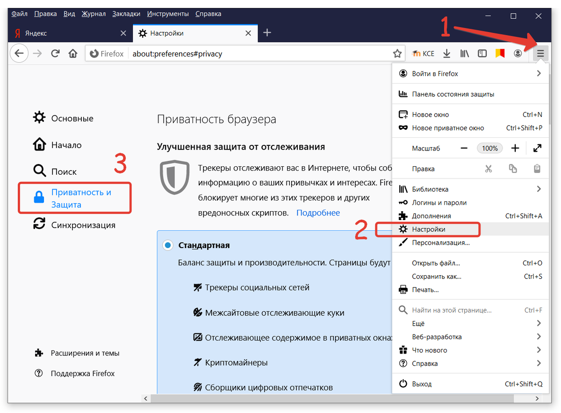
Task: Open Логины и пароли
Action: coord(470,203)
